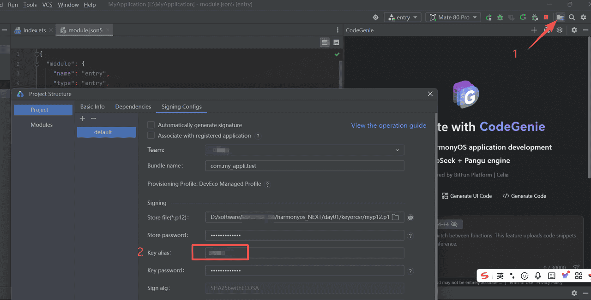Open Project Structure from the toolbar icon

[560, 18]
